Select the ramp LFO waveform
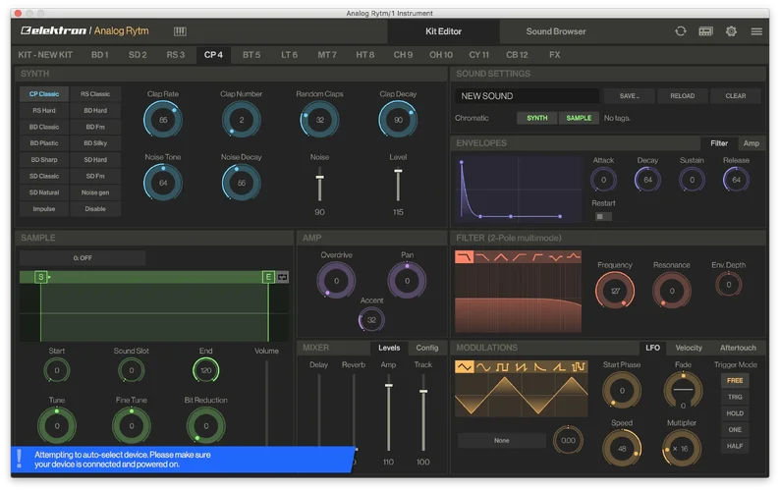Viewport: 780px width, 491px height. coord(559,367)
